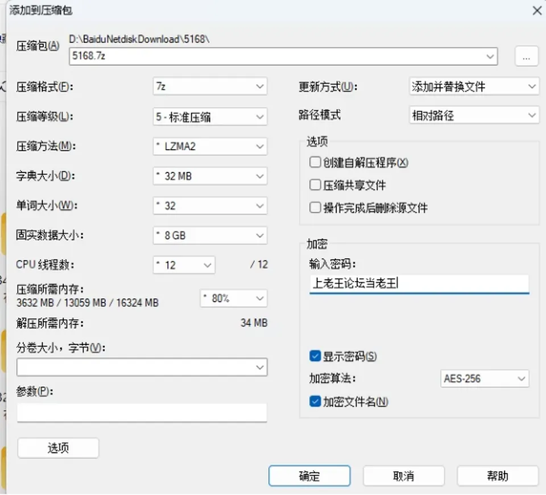This screenshot has height=495, width=546.
Task: Open the browse (...) button for archive path
Action: click(526, 56)
